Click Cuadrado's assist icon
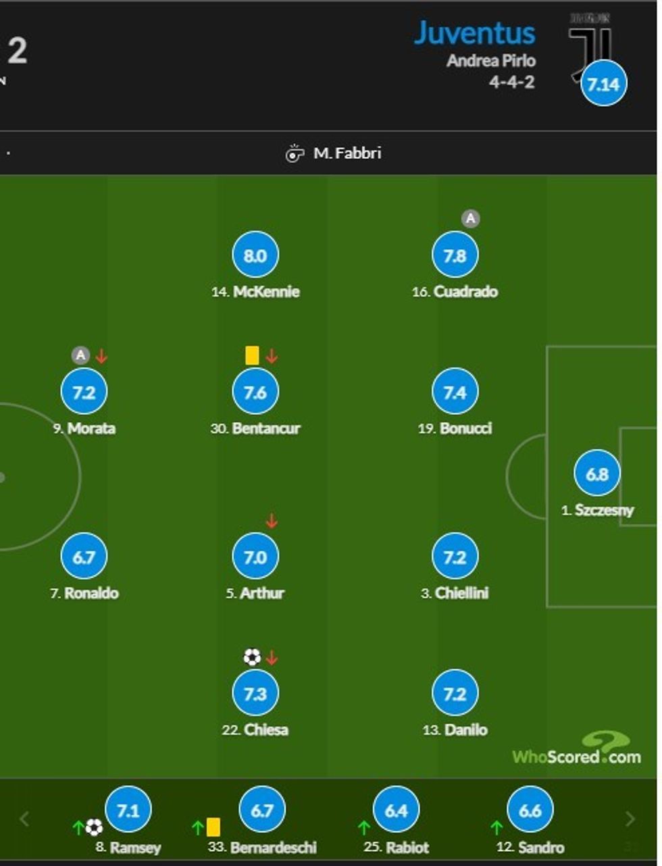662x866 pixels. coord(470,218)
